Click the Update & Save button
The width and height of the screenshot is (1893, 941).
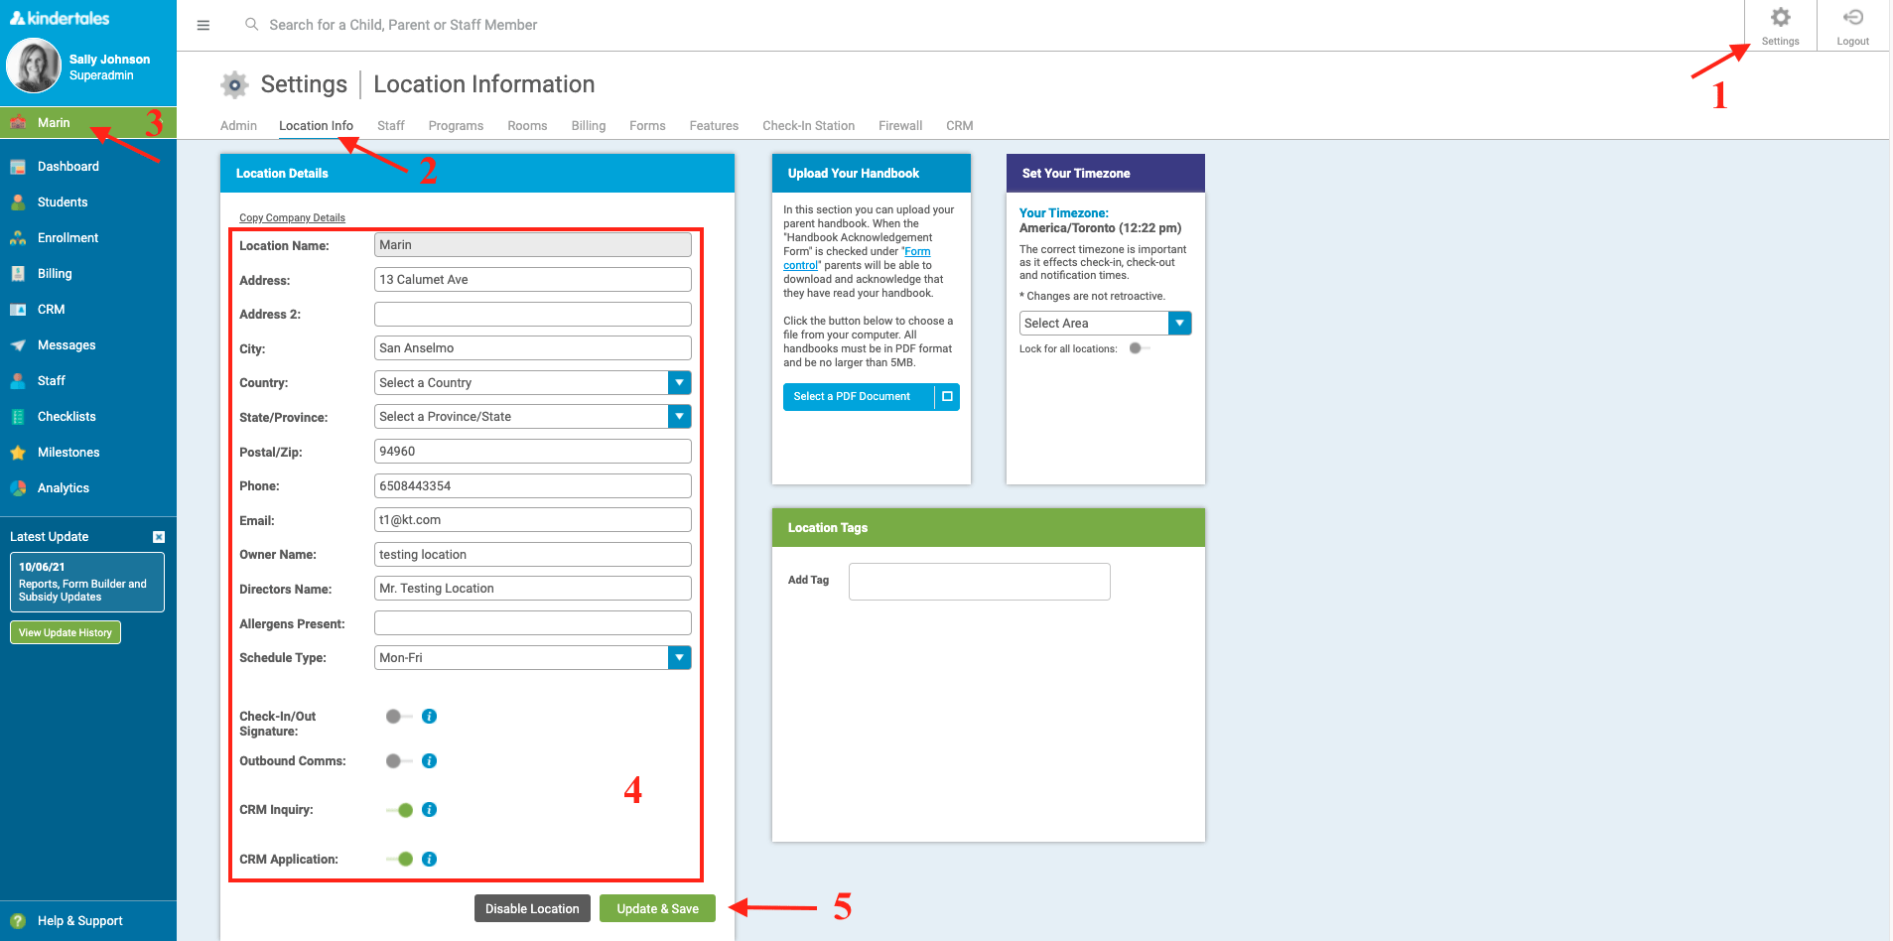[x=657, y=909]
